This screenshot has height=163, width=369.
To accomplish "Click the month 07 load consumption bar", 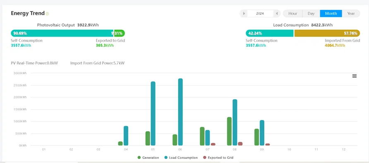I will 208,138.
